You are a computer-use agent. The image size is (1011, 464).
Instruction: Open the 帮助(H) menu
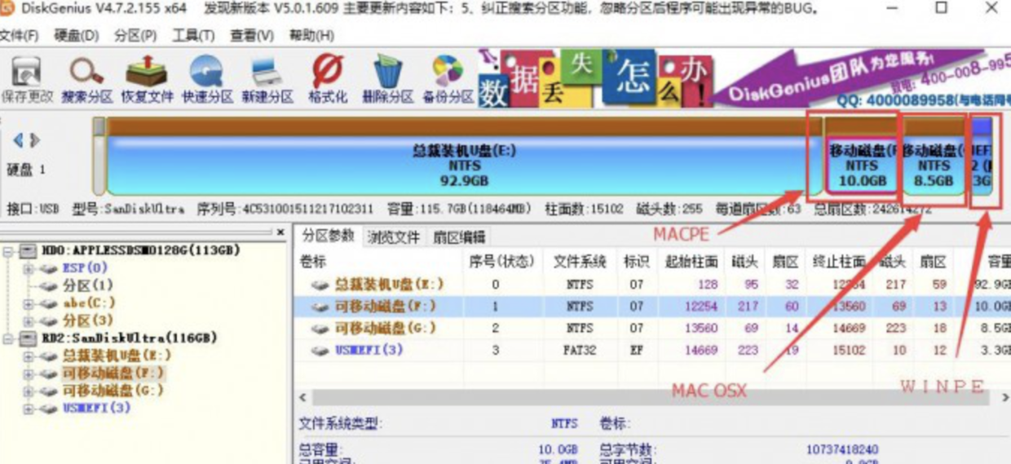pyautogui.click(x=311, y=36)
